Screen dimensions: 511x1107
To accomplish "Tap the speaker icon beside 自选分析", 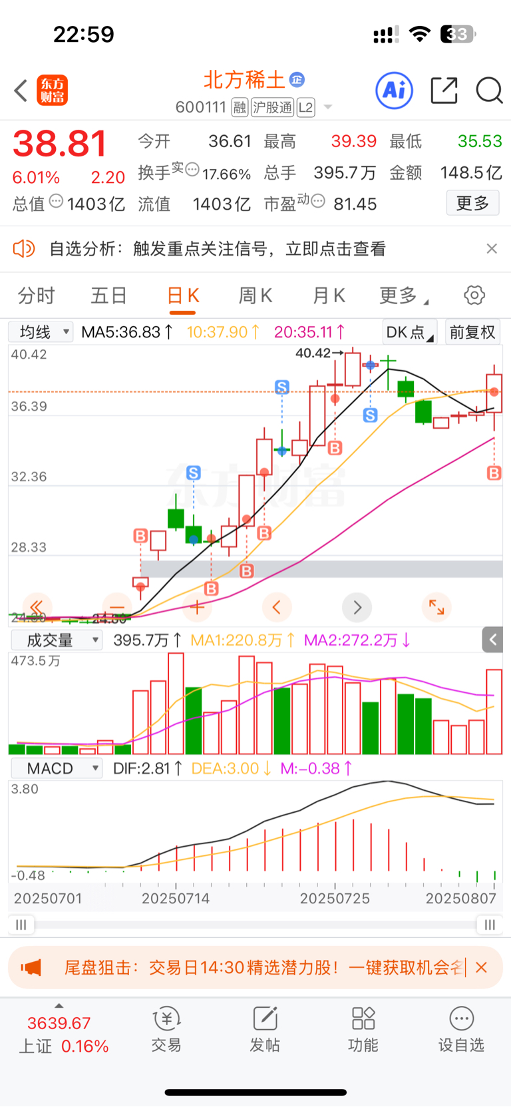I will (24, 249).
